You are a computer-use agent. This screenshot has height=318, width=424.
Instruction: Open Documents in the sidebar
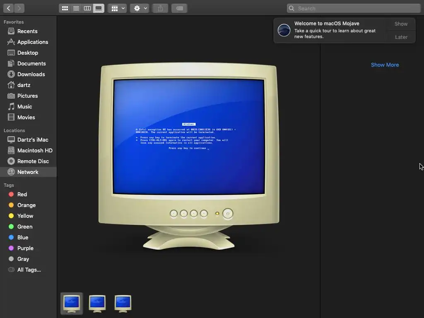[29, 63]
